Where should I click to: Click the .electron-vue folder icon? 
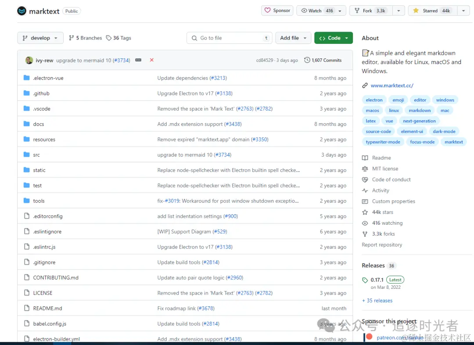tap(27, 78)
